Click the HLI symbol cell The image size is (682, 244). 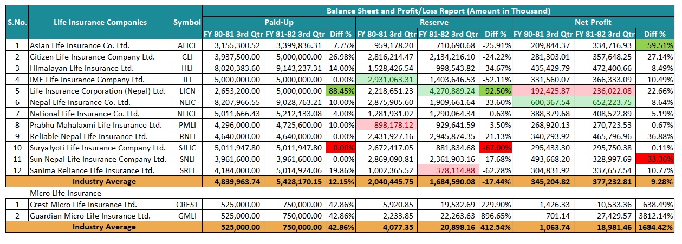(x=187, y=68)
